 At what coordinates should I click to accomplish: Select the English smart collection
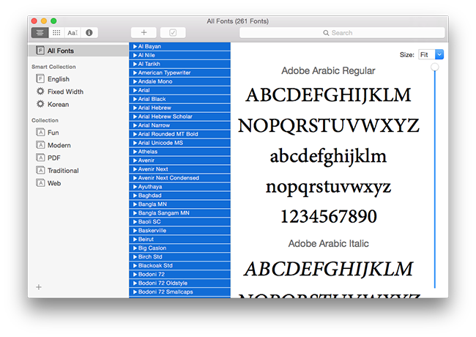[x=58, y=79]
